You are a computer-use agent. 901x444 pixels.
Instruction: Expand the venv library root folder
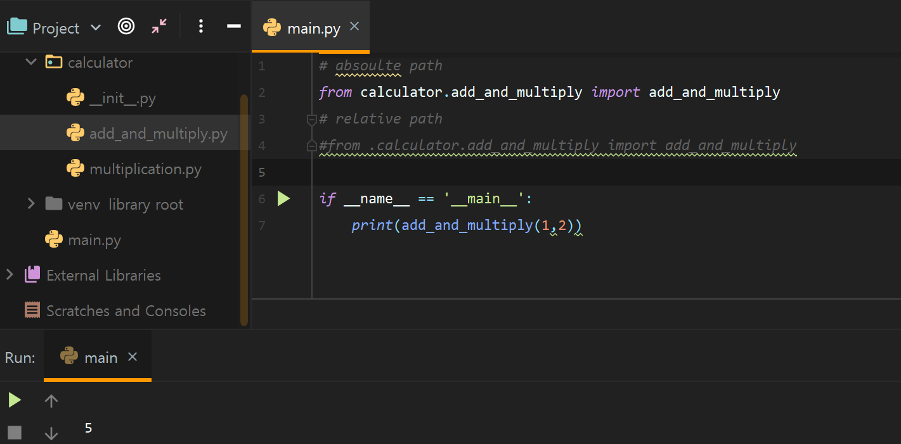point(30,204)
